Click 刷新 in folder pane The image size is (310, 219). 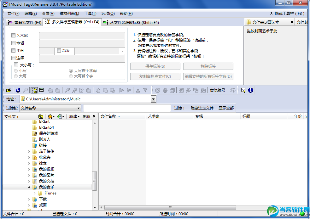(x=86, y=117)
